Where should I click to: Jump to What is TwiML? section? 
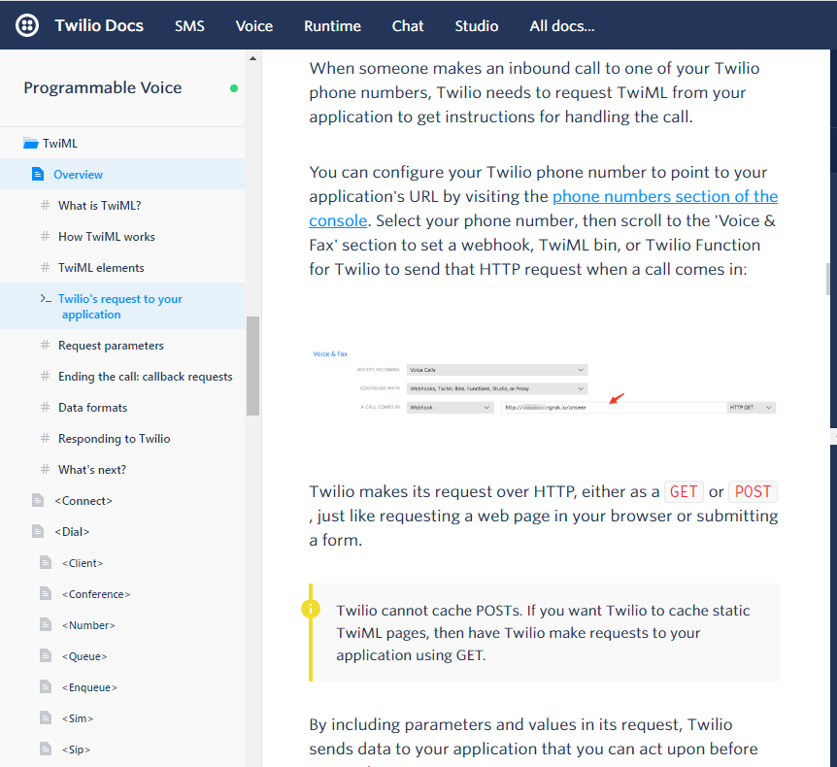99,206
